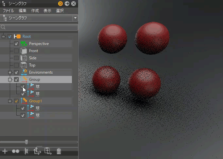Toggle the Group1 visibility checkbox
This screenshot has height=159, width=223.
point(16,101)
